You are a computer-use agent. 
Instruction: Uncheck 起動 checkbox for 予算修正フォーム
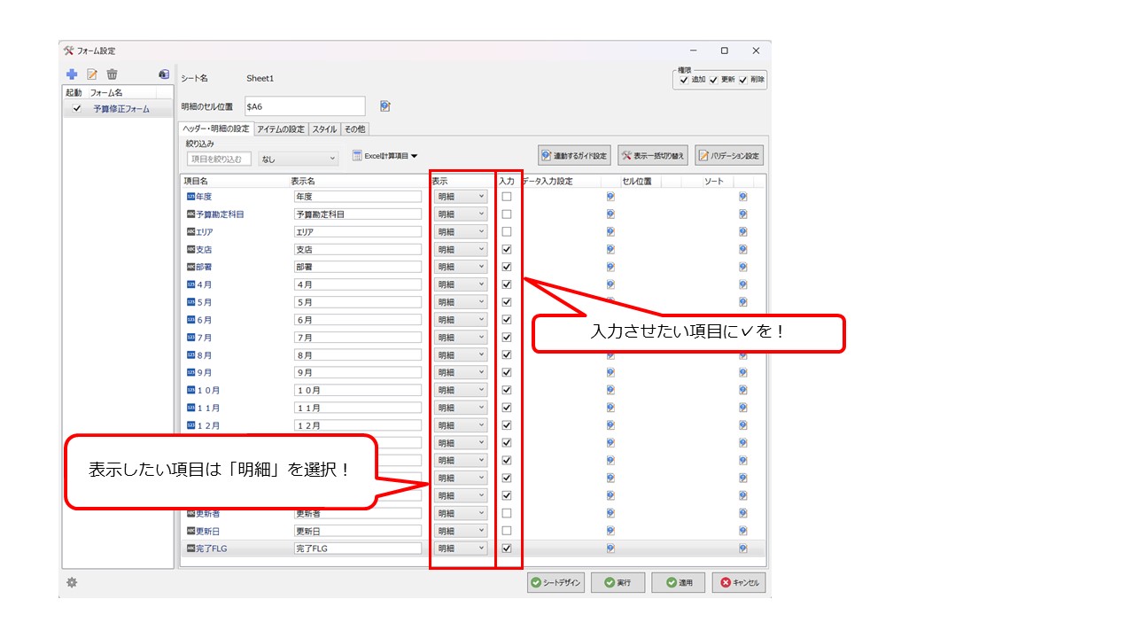click(x=77, y=109)
